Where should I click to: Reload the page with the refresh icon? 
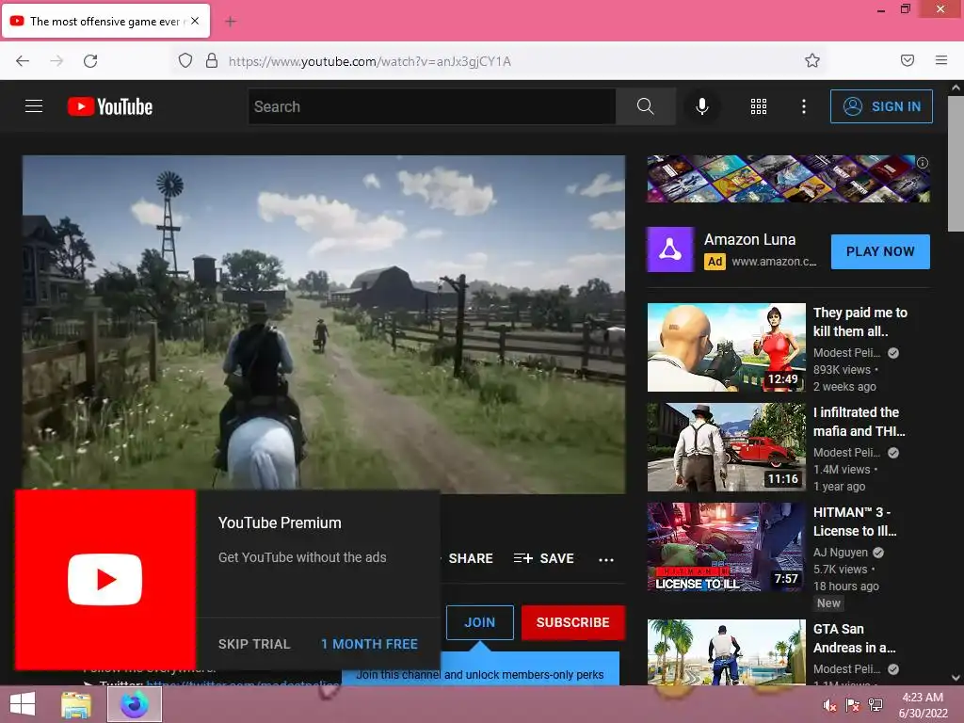click(90, 61)
